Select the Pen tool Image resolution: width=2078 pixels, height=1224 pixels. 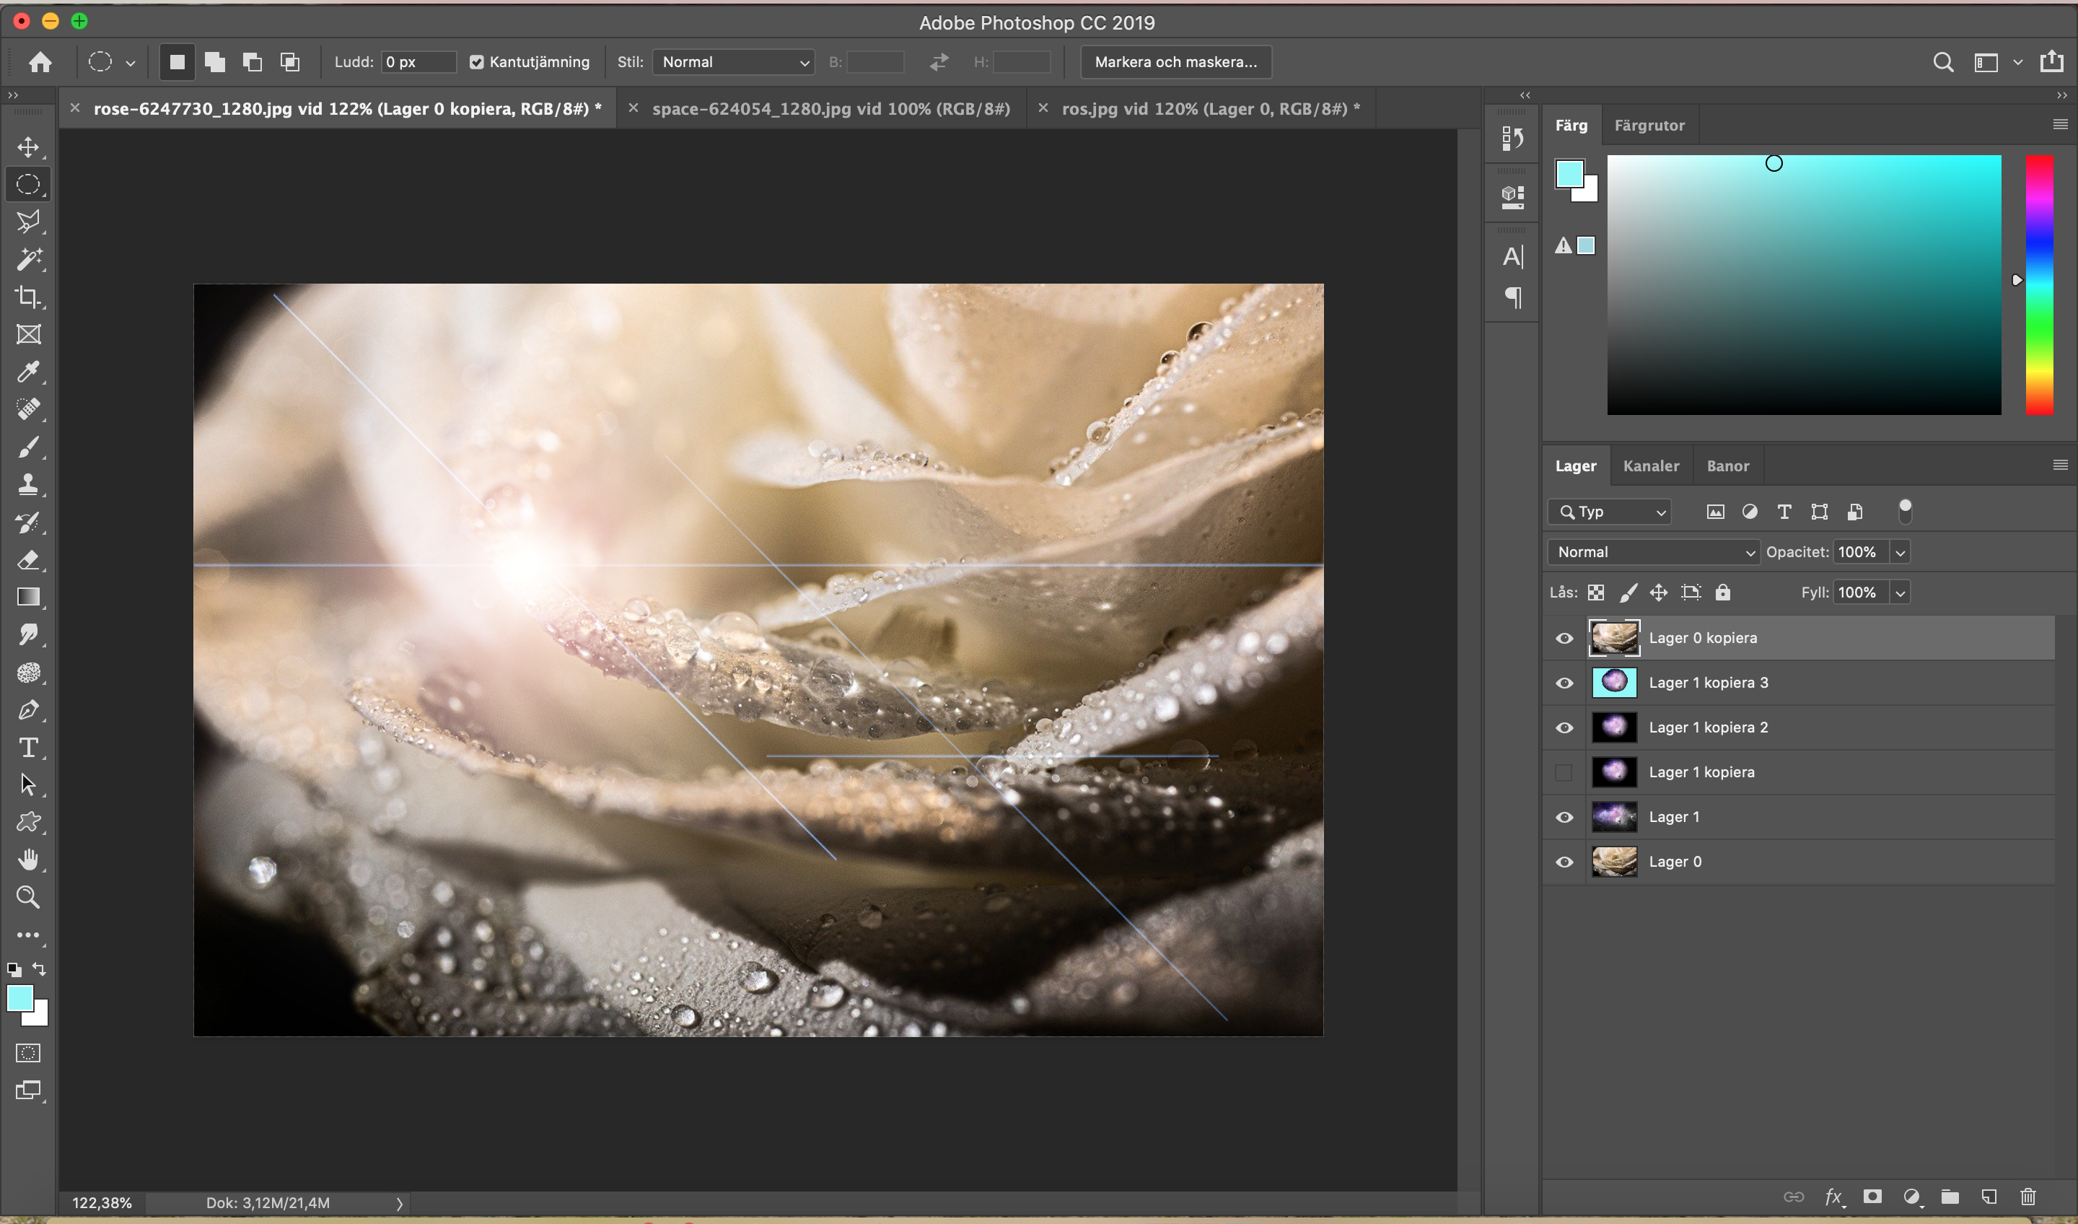tap(28, 709)
